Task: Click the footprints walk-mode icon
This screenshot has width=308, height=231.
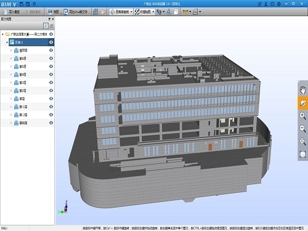Action: pyautogui.click(x=159, y=12)
